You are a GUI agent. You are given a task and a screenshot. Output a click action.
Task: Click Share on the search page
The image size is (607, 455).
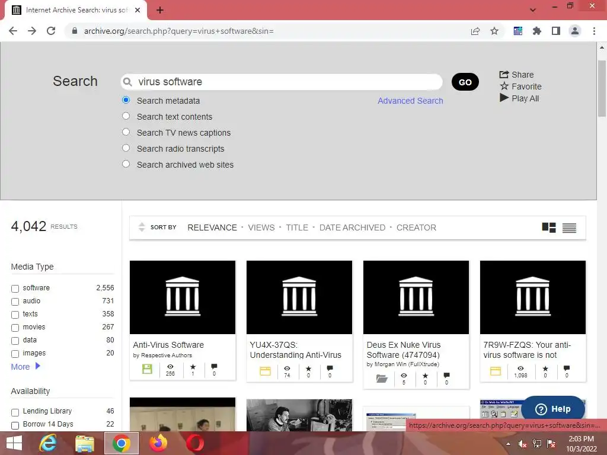pos(516,74)
